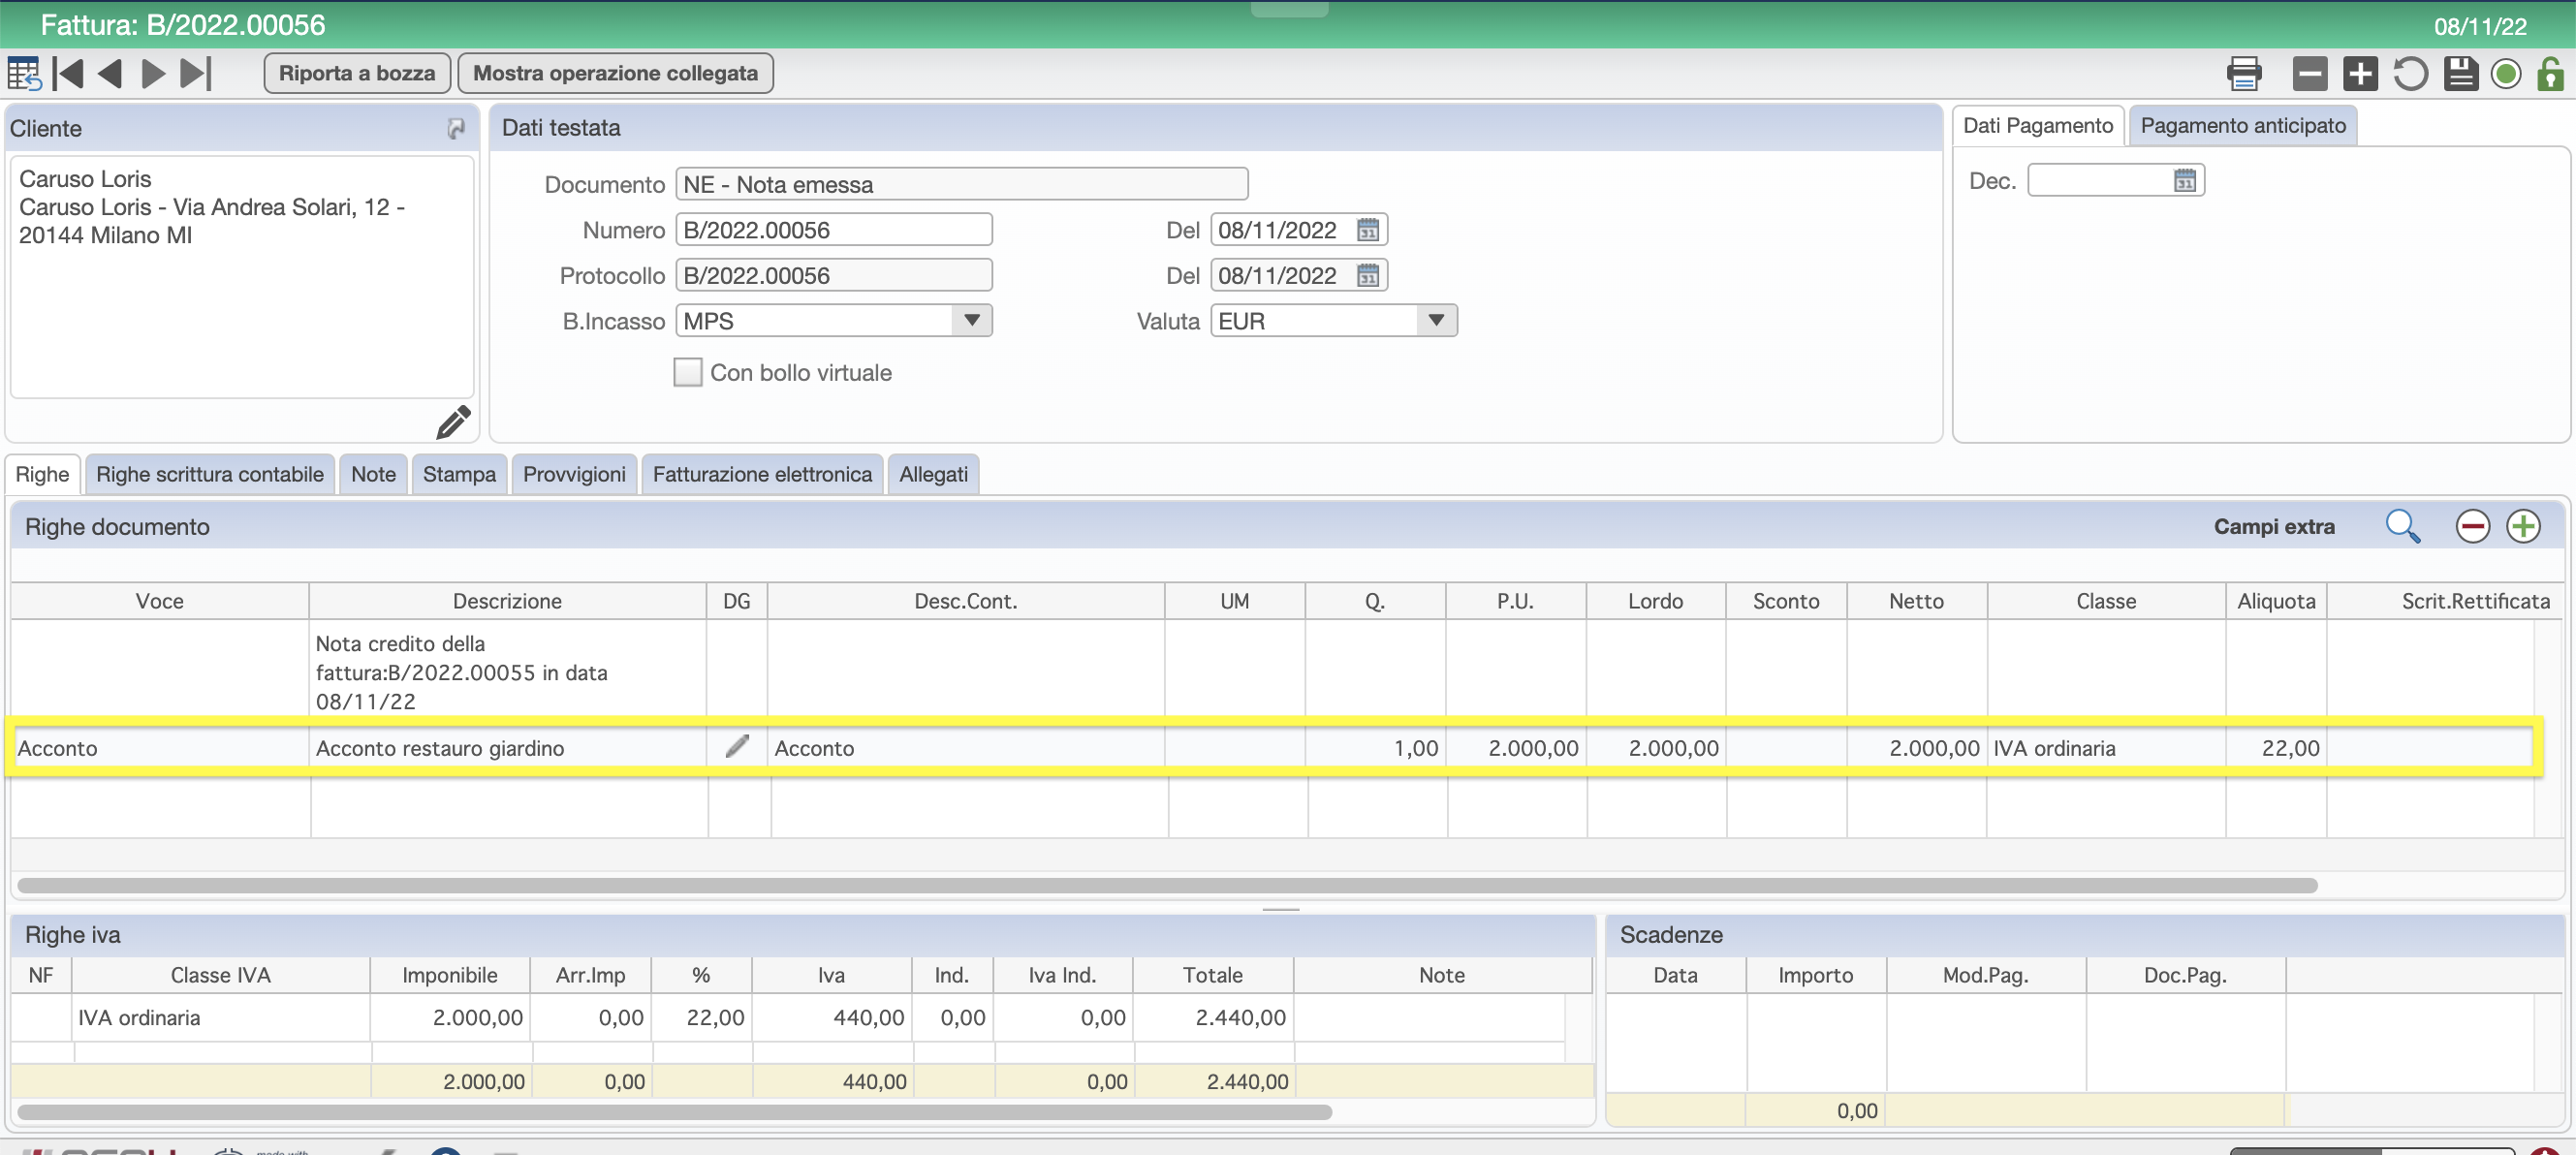Click Aliquota value 22,00 in Acconto row

(x=2275, y=747)
